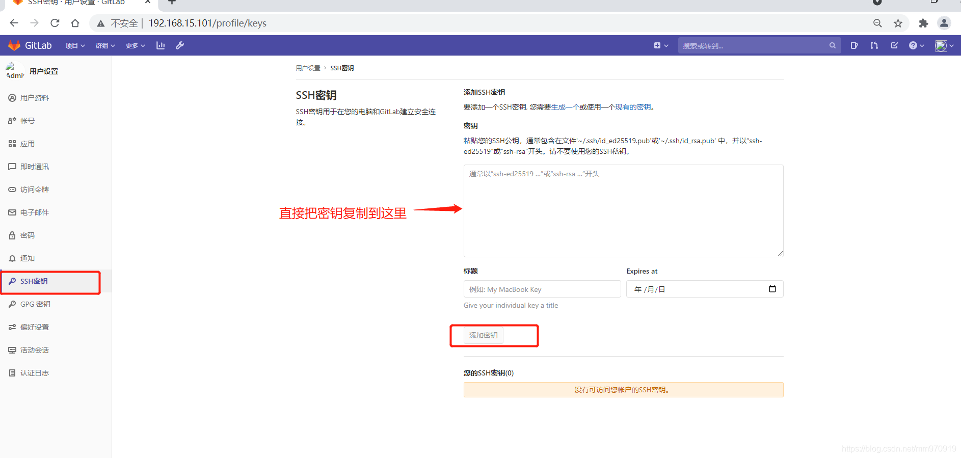Screen dimensions: 961x458
Task: Click the 添加密钥 add key button
Action: point(483,335)
